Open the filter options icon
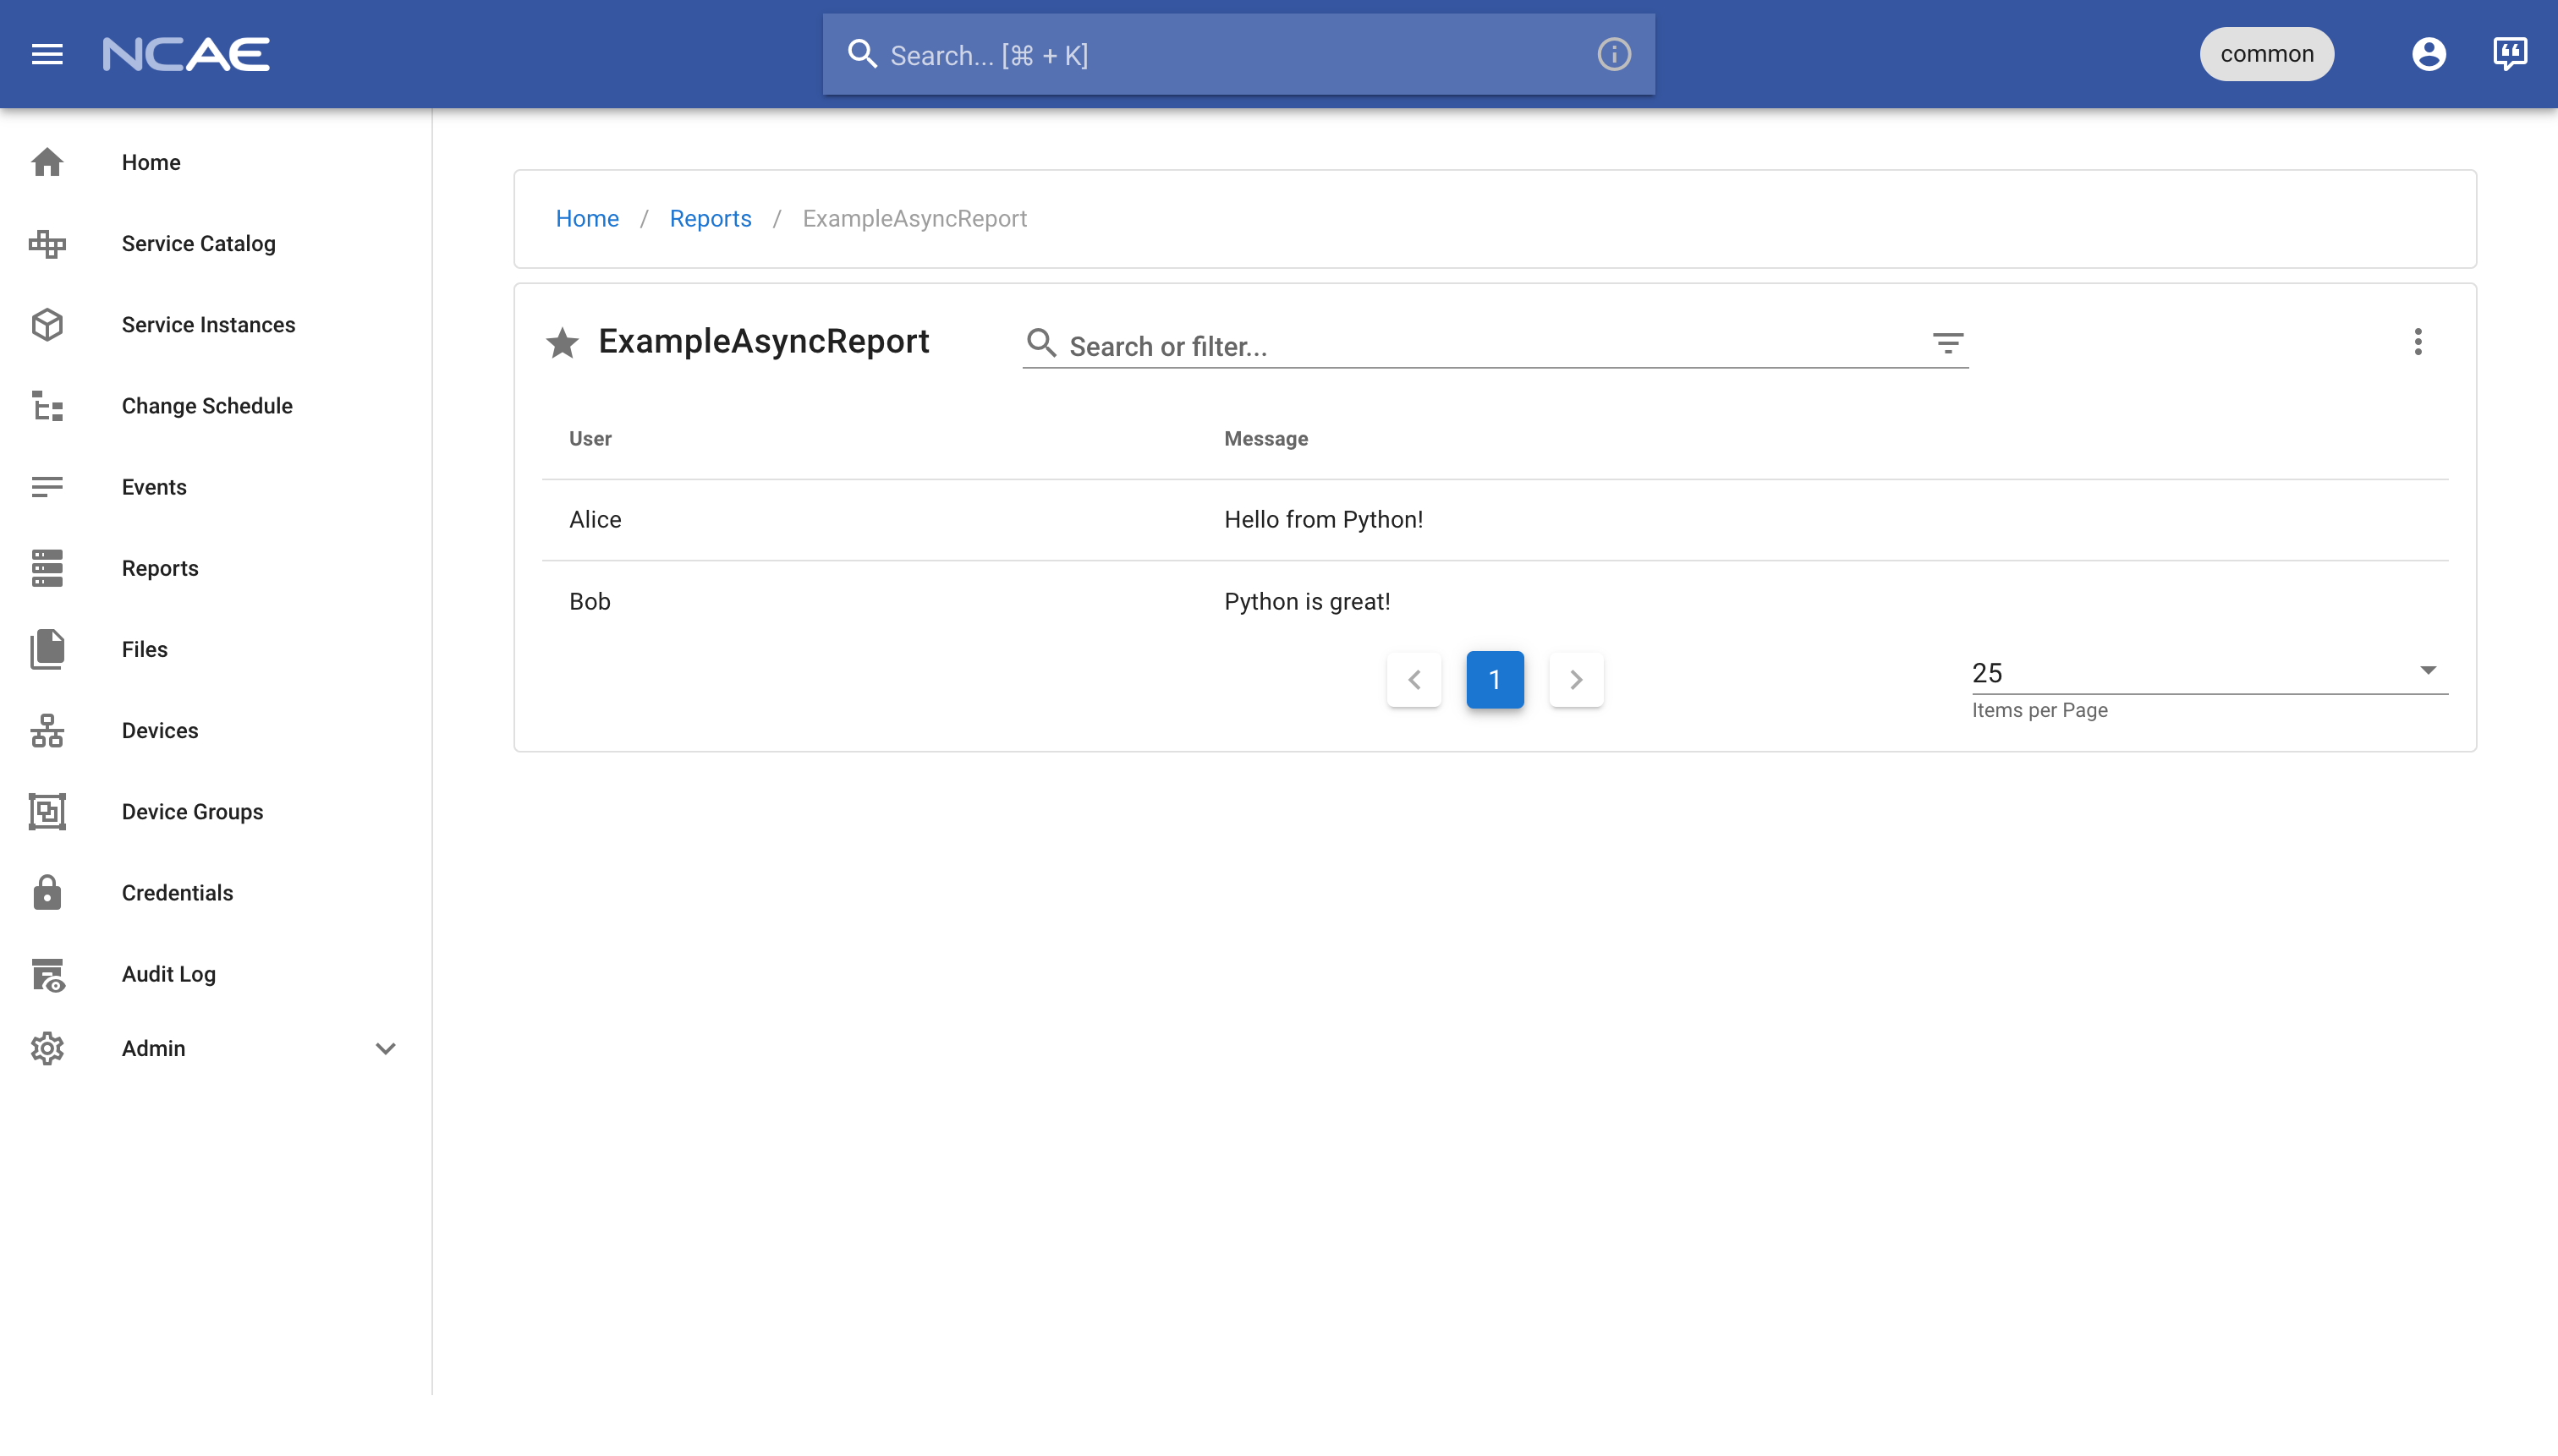This screenshot has height=1456, width=2558. point(1946,344)
